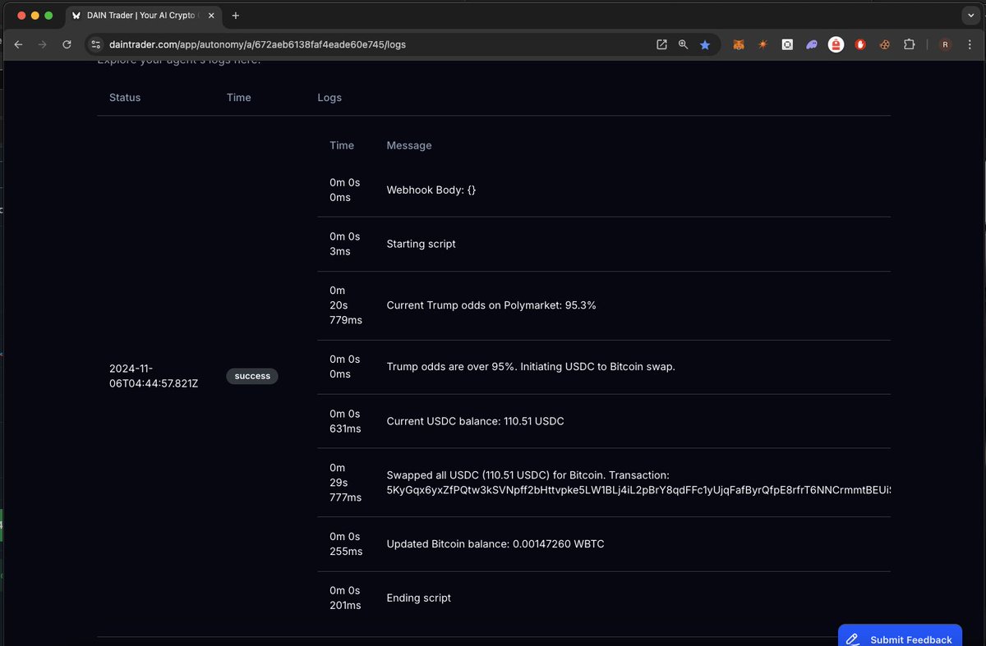Click the Logs column header

click(x=329, y=97)
